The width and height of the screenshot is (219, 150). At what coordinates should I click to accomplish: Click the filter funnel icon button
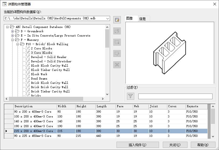[x=130, y=96]
